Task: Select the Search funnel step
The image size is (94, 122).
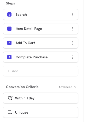Action: coord(40,14)
